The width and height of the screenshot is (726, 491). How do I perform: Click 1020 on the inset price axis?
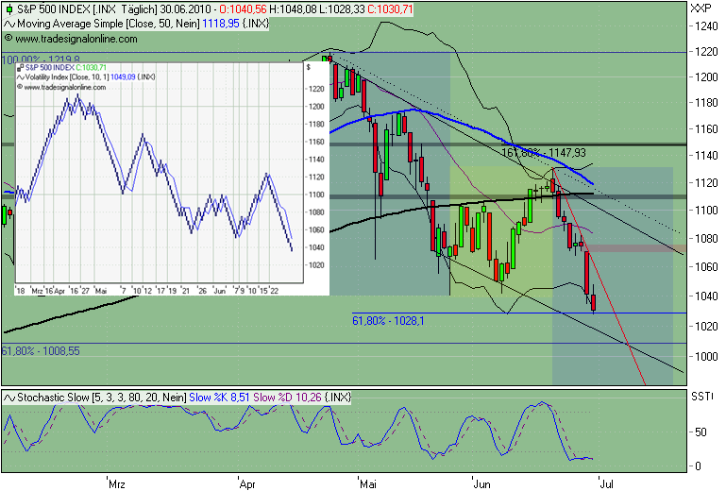coord(316,265)
